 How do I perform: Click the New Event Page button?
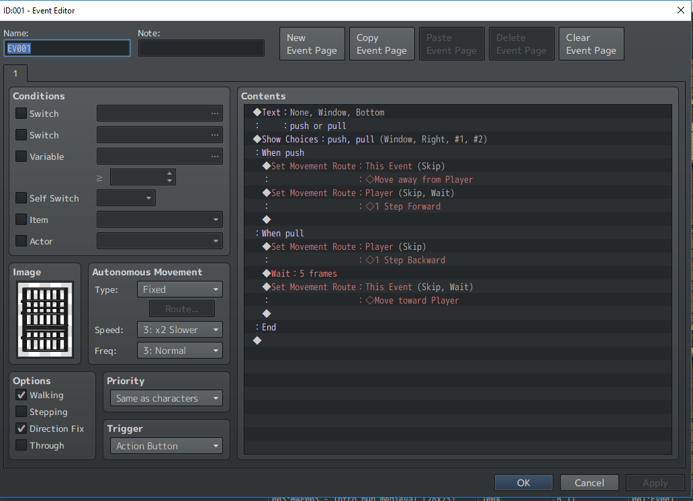pos(312,44)
